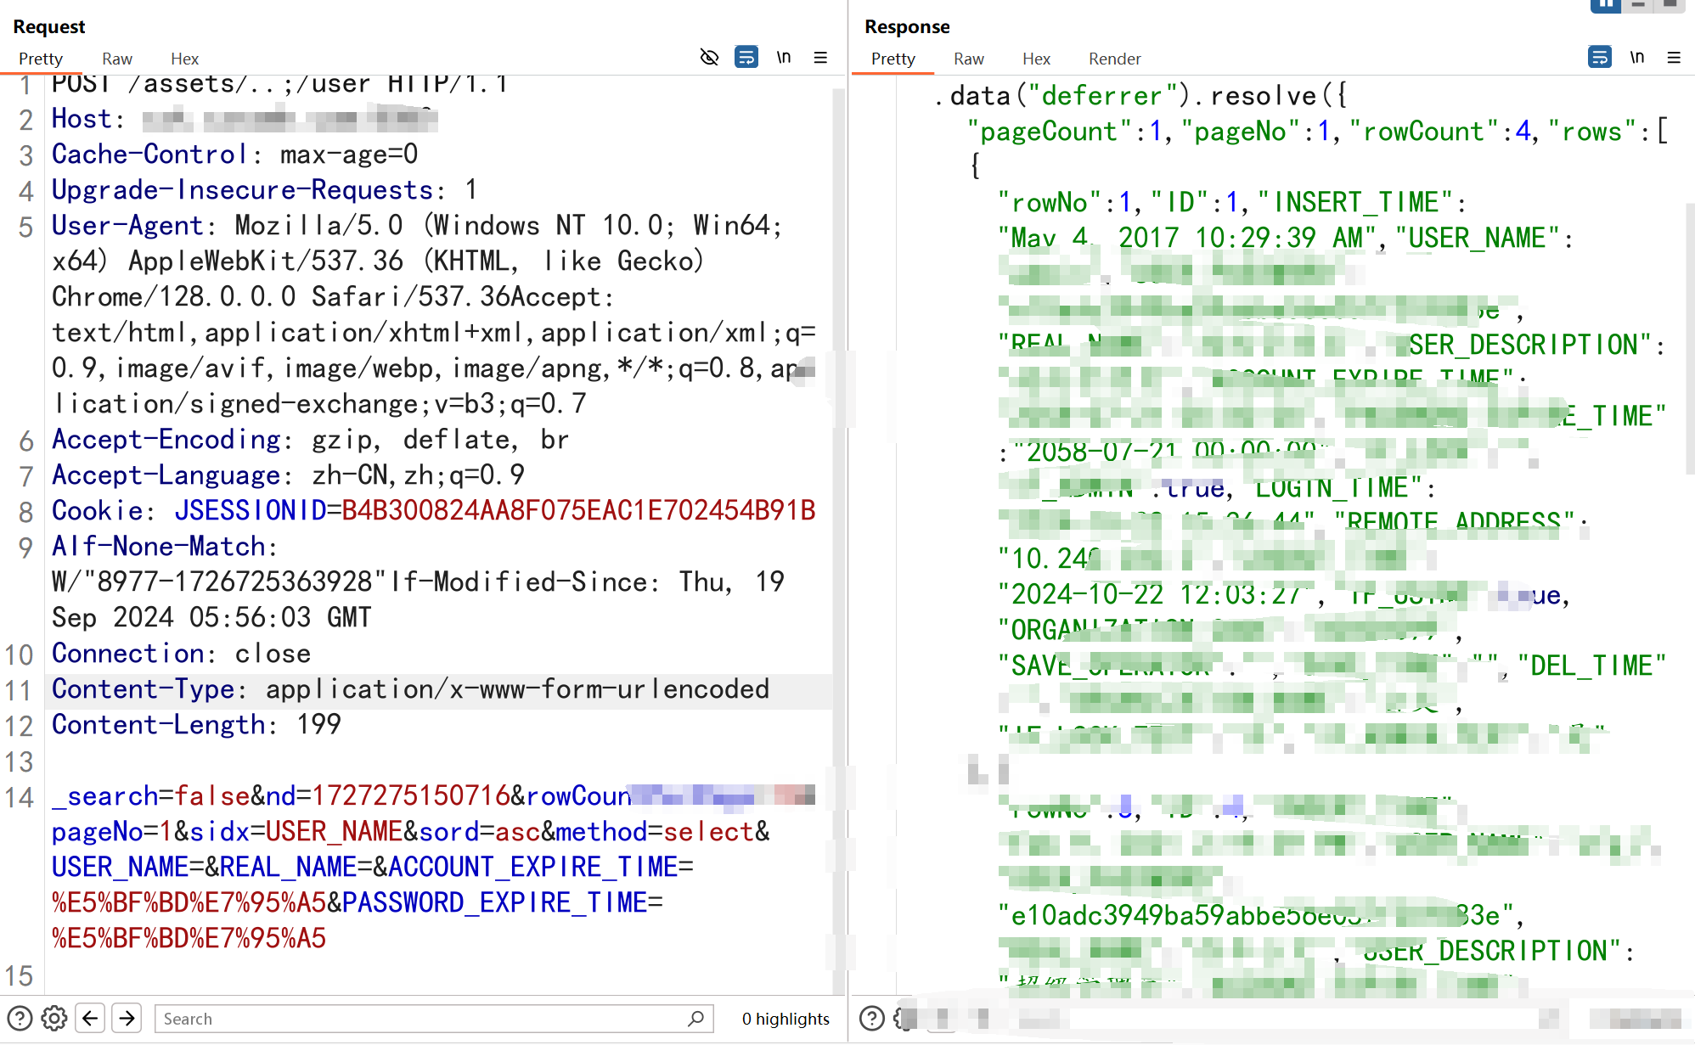The image size is (1695, 1045).
Task: Toggle word wrap icon in Request panel
Action: [746, 58]
